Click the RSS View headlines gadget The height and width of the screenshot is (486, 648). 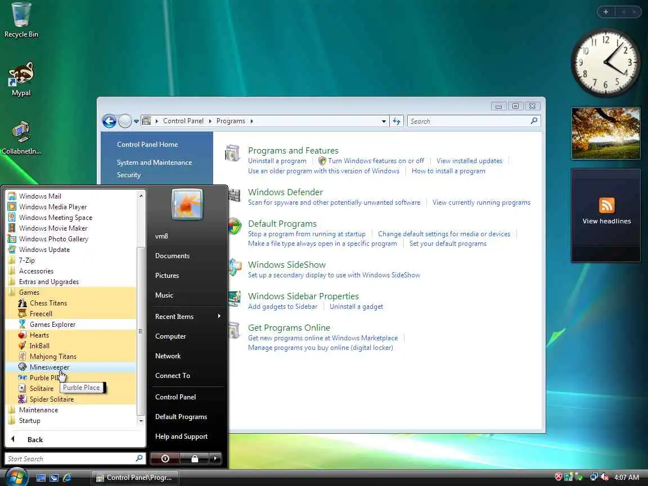tap(606, 215)
